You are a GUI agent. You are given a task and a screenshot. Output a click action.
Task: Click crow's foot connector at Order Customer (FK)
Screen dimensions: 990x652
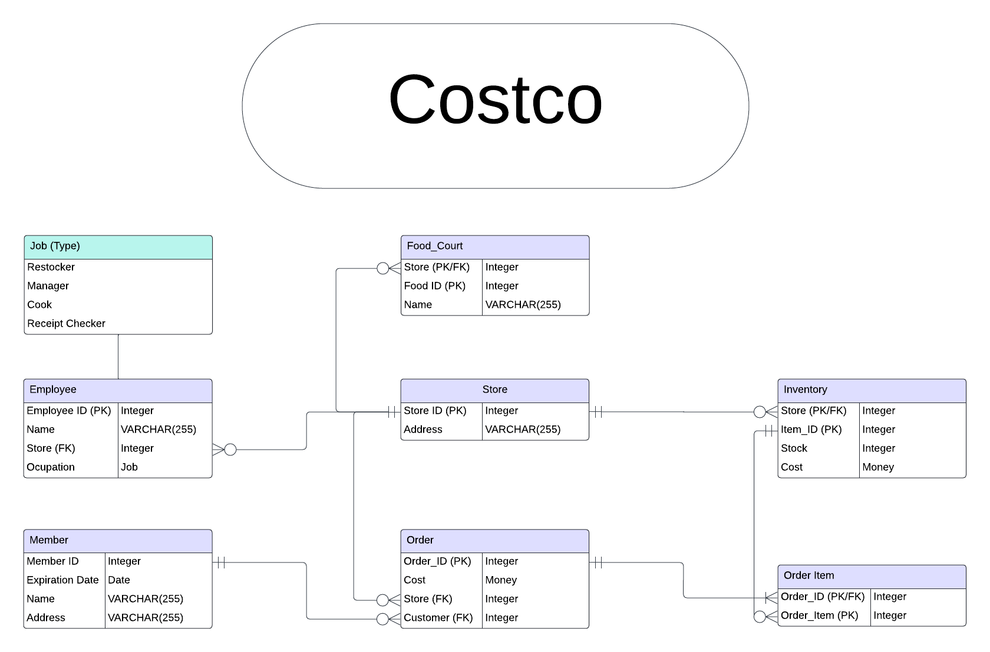[389, 619]
